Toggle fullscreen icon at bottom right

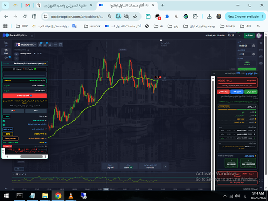coord(261,181)
